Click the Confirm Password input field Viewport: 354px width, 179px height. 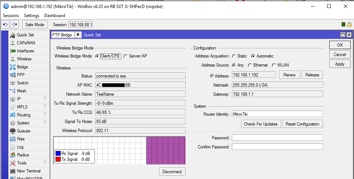pyautogui.click(x=277, y=147)
